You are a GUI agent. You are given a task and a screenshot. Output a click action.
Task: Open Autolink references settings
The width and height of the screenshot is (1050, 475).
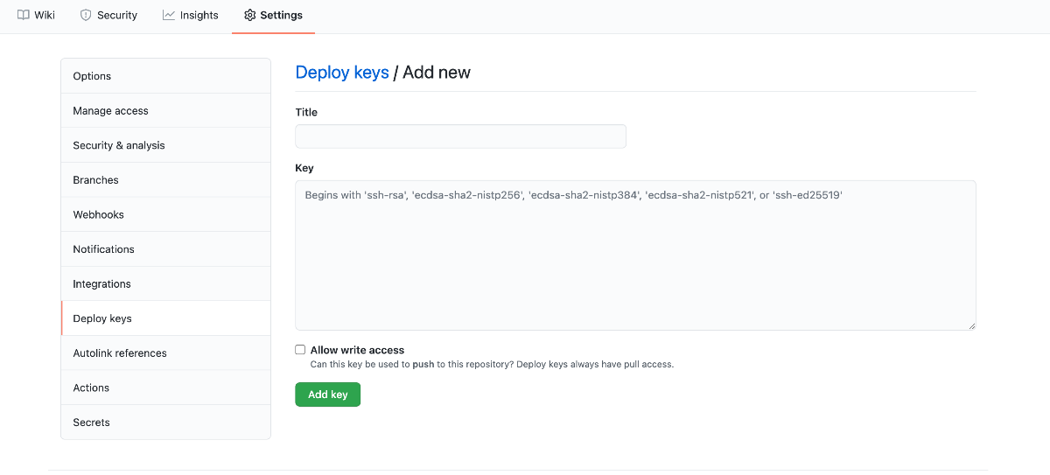[165, 353]
